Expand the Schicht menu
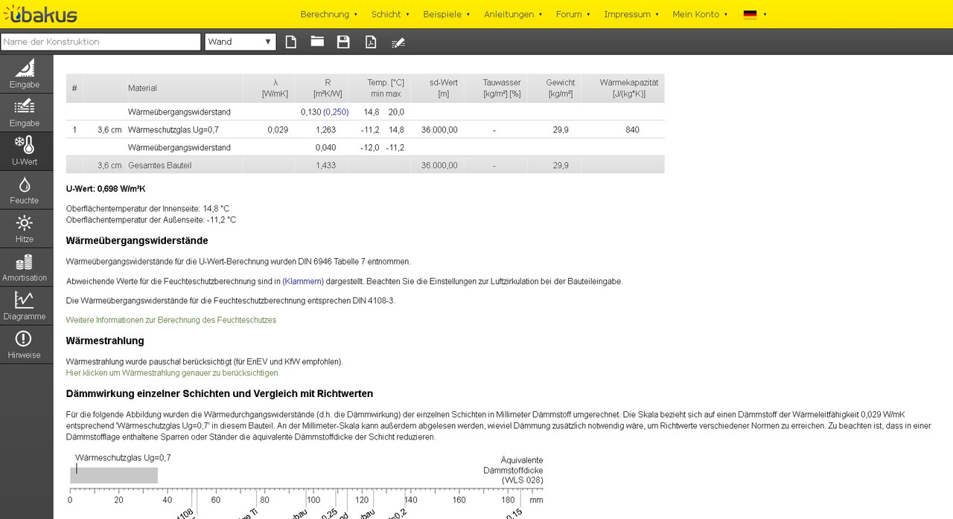 [390, 14]
